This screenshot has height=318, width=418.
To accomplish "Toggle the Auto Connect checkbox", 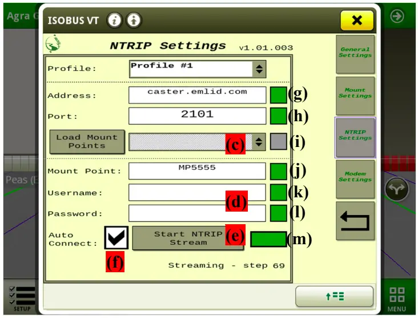I will pos(116,237).
